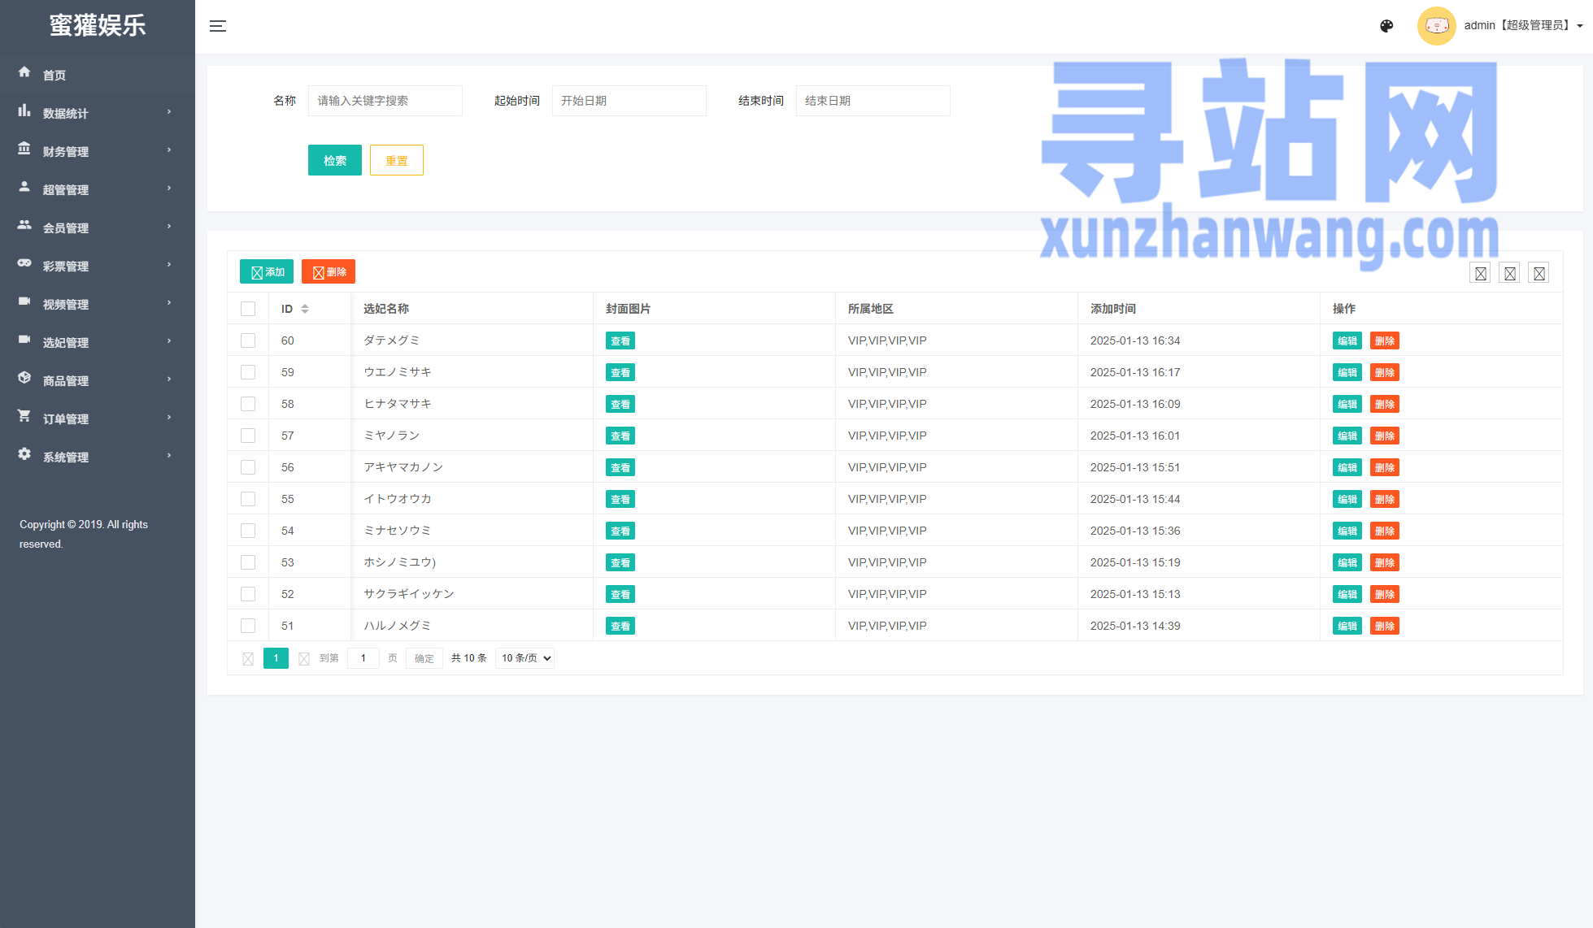Click 查看 cover image for ID 58
The height and width of the screenshot is (928, 1593).
620,404
